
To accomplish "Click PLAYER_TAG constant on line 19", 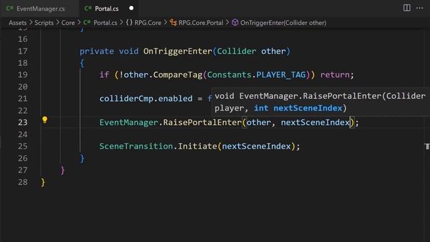I will coord(281,75).
